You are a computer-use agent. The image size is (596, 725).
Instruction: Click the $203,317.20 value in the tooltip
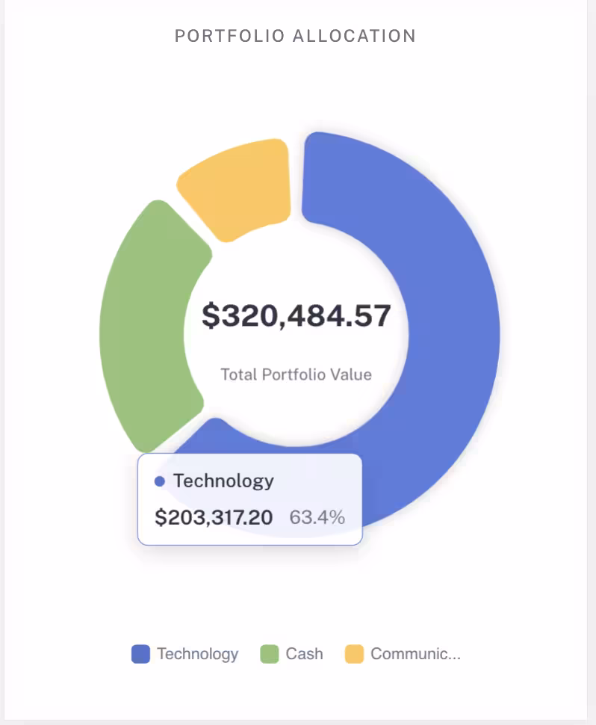click(214, 516)
